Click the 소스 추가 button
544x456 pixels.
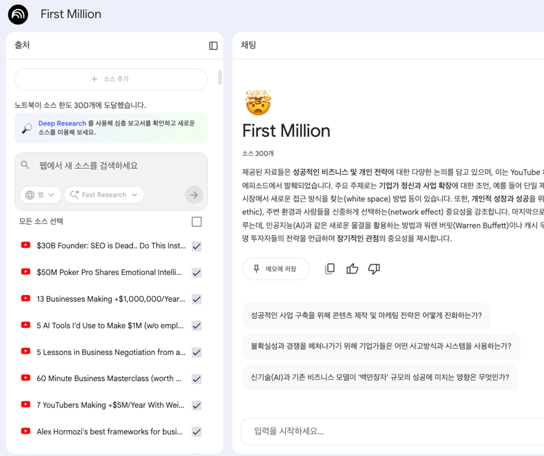pos(110,79)
